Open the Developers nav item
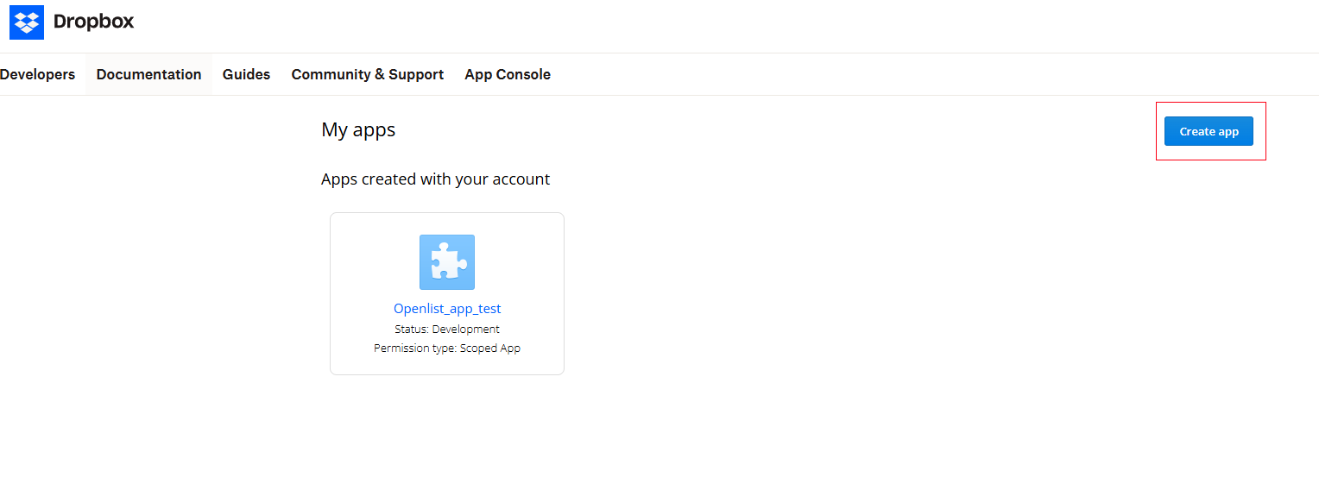 pos(38,74)
